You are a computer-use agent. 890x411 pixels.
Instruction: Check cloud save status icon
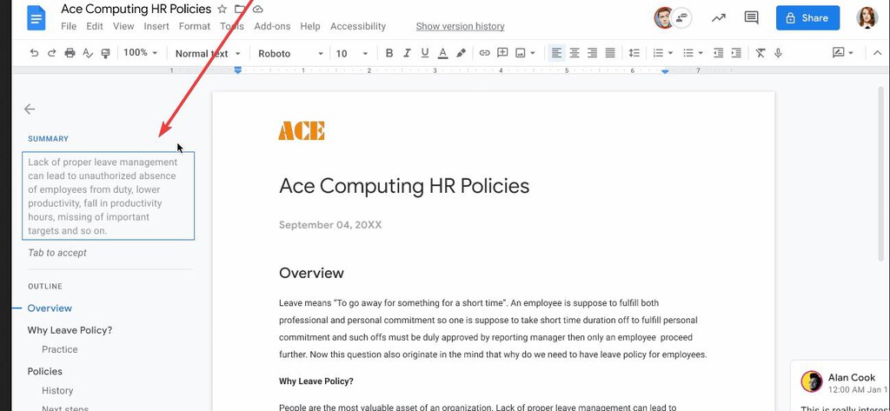click(x=257, y=9)
